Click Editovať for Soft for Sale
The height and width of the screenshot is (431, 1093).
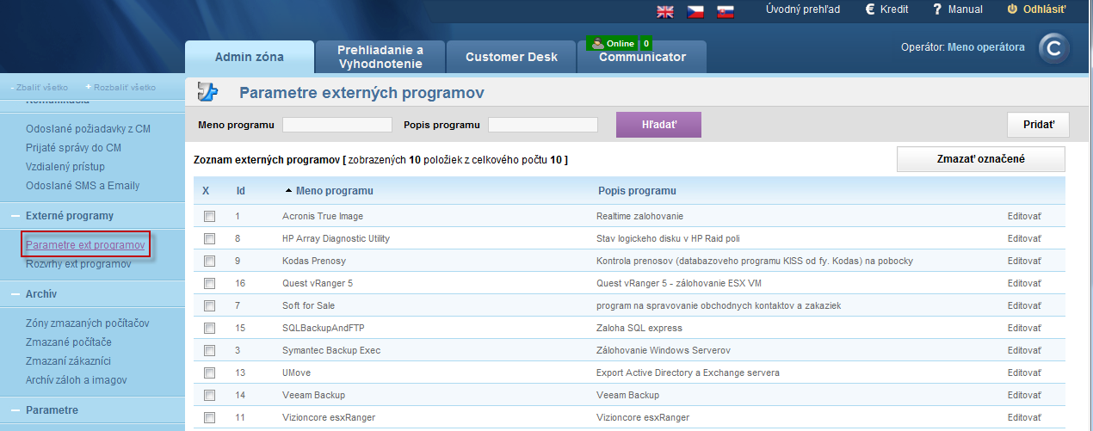pyautogui.click(x=1024, y=305)
